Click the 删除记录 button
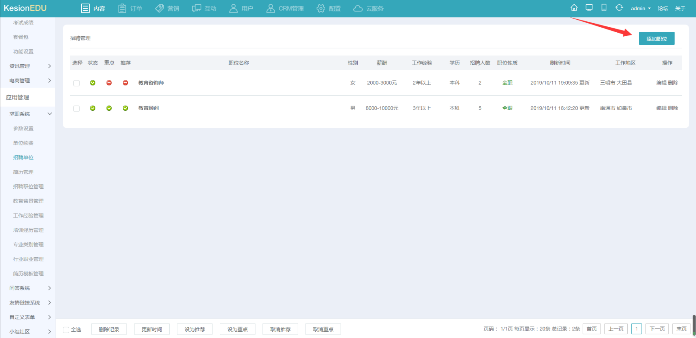 (109, 329)
